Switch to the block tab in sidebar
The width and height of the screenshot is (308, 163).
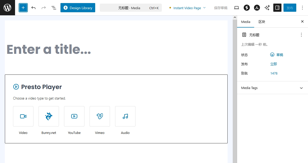(262, 22)
